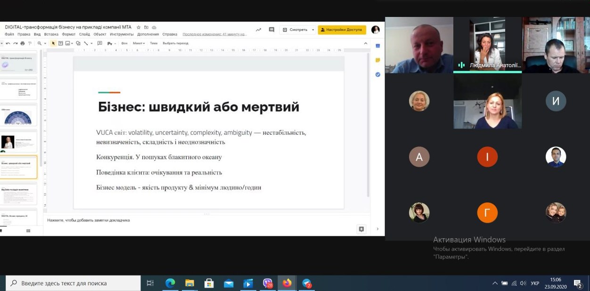Open comment history

point(271,30)
